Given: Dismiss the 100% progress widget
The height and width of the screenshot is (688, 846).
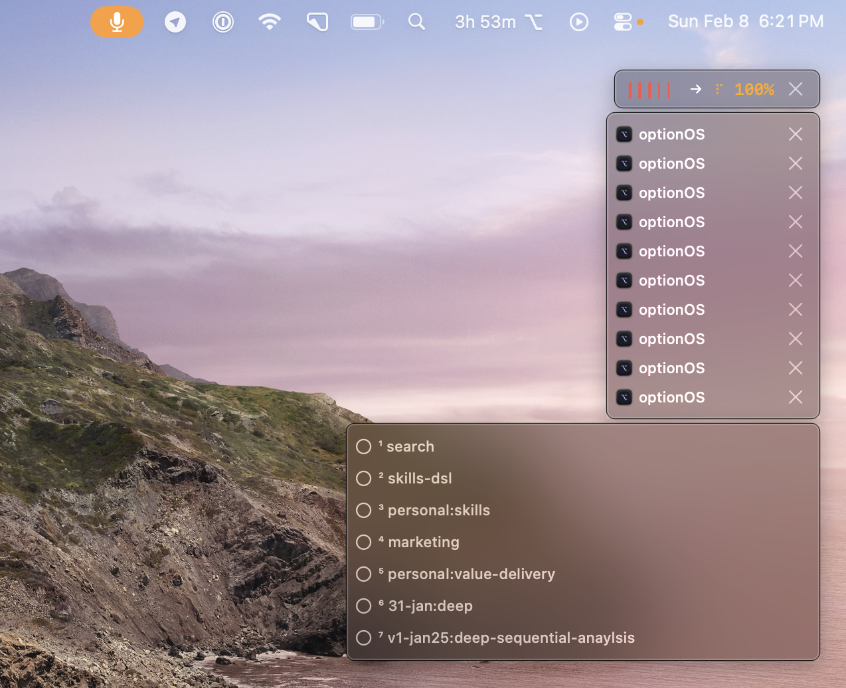Looking at the screenshot, I should [x=795, y=88].
